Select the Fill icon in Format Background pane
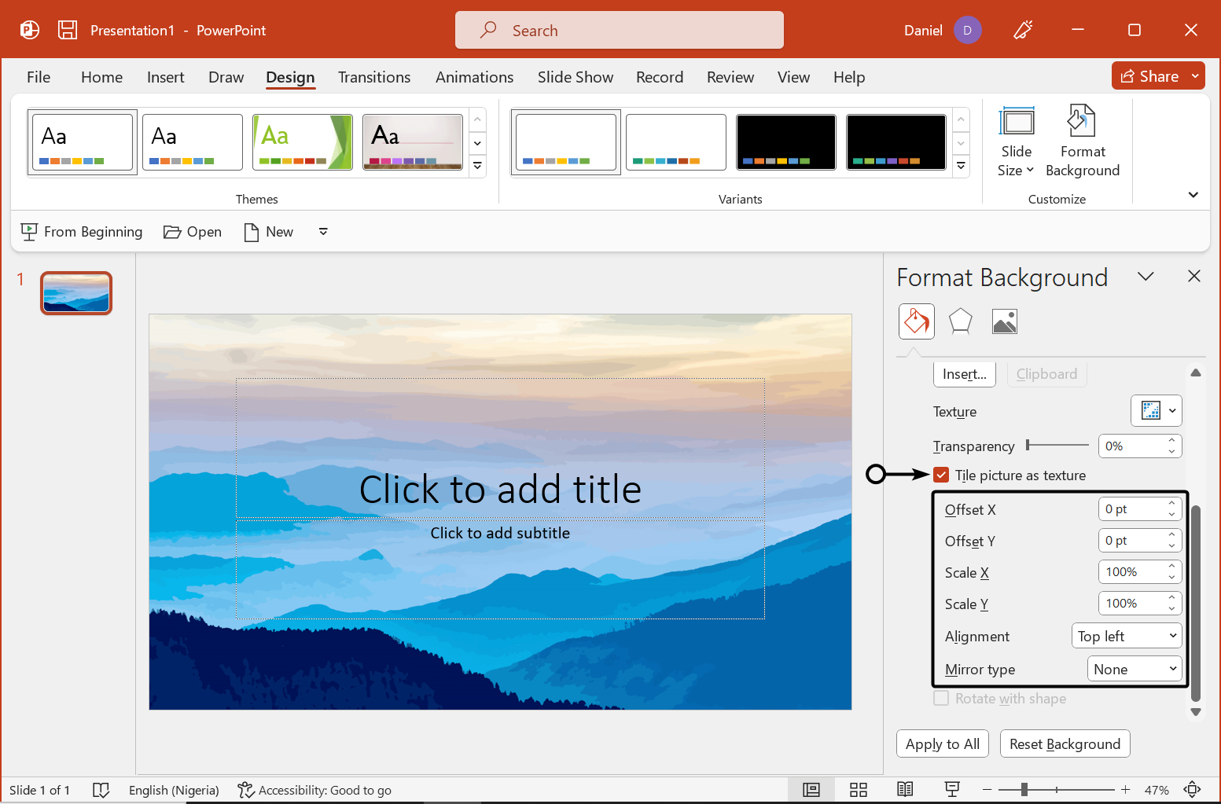 tap(916, 321)
